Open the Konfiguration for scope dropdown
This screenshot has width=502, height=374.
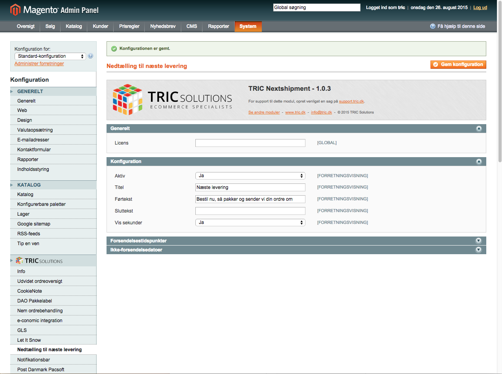click(x=50, y=56)
